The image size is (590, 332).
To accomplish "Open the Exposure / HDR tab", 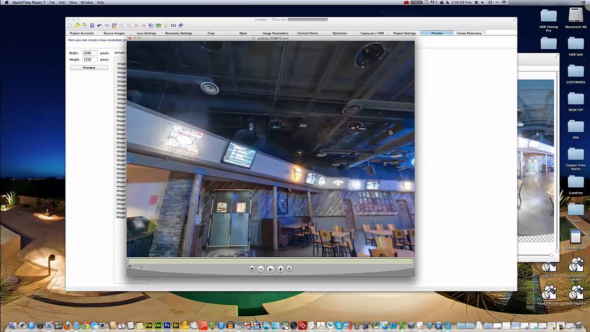I will click(x=372, y=33).
